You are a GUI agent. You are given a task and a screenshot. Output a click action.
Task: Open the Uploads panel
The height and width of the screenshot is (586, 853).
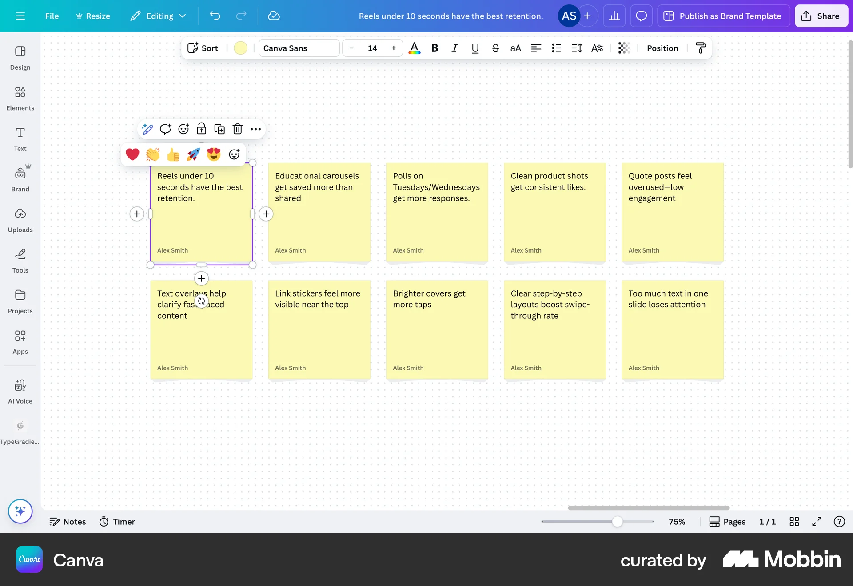[x=20, y=220]
